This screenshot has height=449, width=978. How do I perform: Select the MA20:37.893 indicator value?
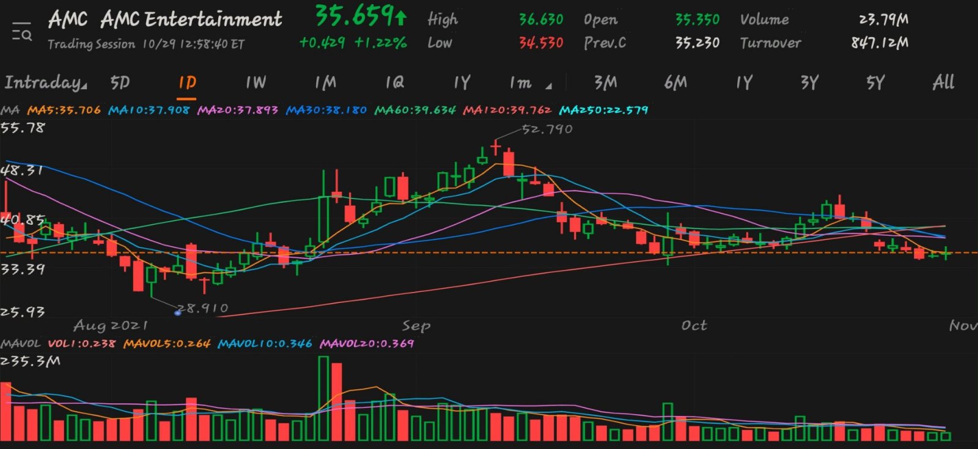(x=237, y=110)
